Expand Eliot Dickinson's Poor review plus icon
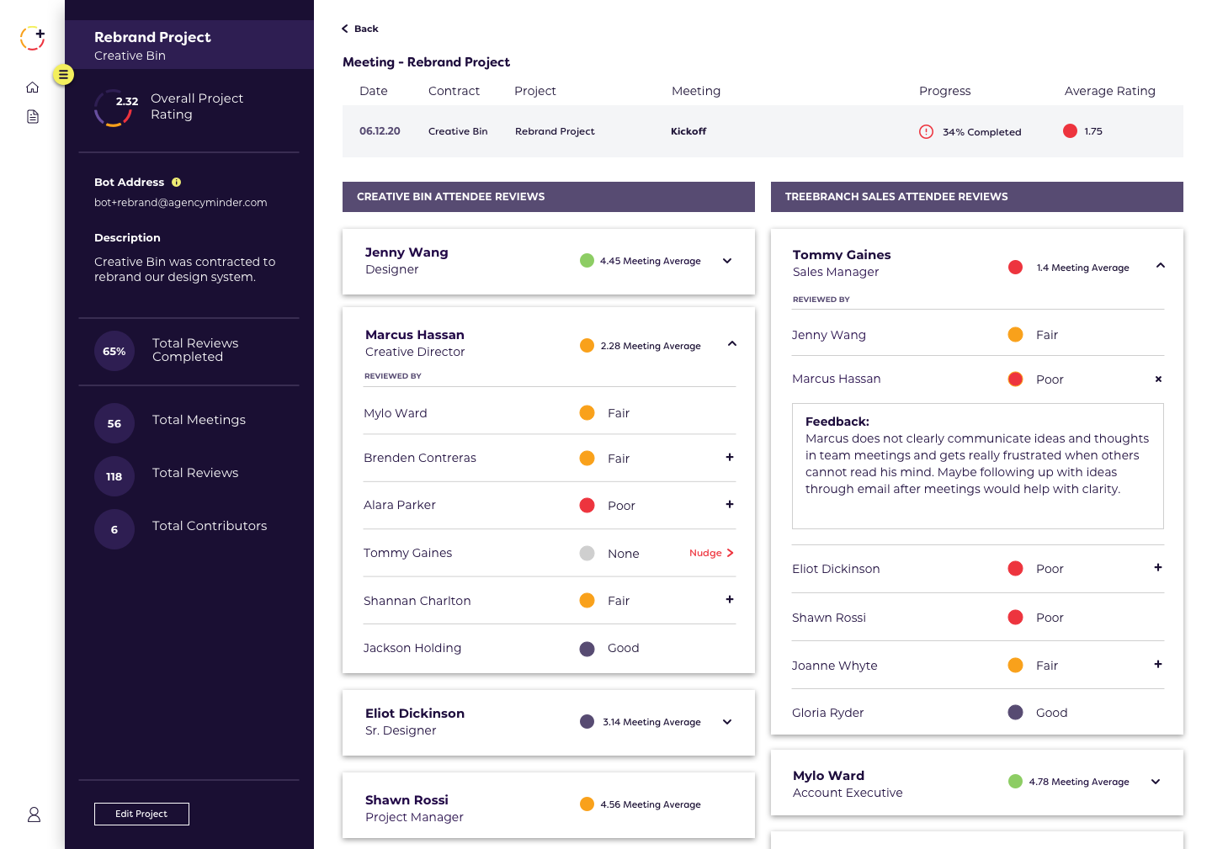Screen dimensions: 1212x849 1158,567
